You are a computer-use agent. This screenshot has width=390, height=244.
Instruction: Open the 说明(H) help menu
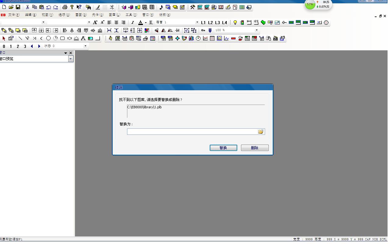tap(165, 15)
